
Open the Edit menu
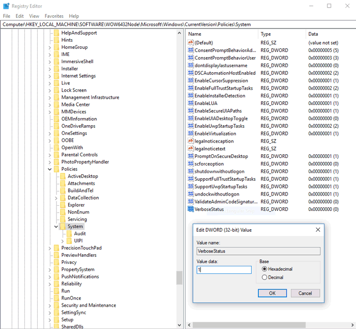(20, 16)
